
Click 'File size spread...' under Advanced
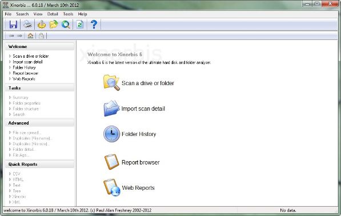coord(27,133)
